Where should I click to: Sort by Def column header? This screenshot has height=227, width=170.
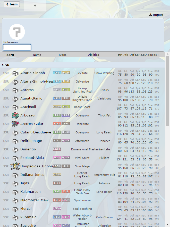pyautogui.click(x=132, y=55)
